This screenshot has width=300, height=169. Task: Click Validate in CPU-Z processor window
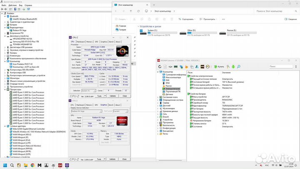pyautogui.click(x=112, y=96)
